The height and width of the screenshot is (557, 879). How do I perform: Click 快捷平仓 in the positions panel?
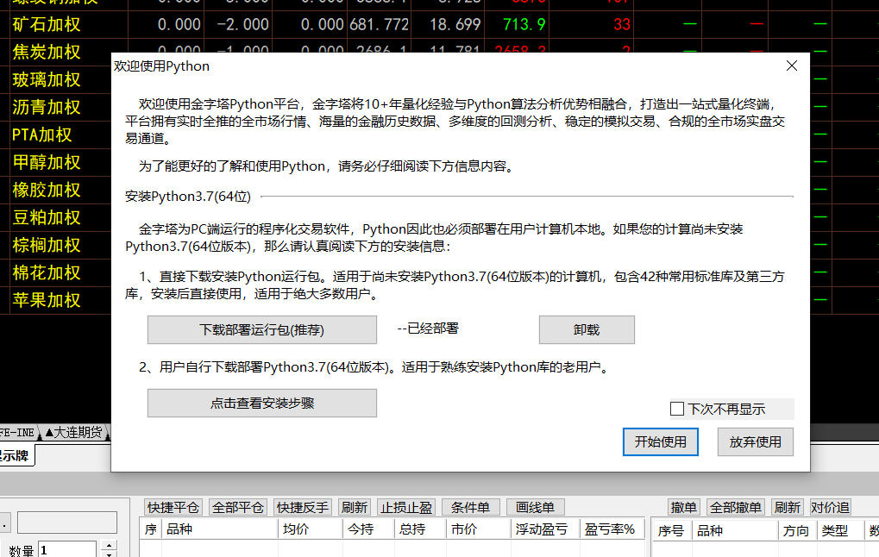click(173, 507)
